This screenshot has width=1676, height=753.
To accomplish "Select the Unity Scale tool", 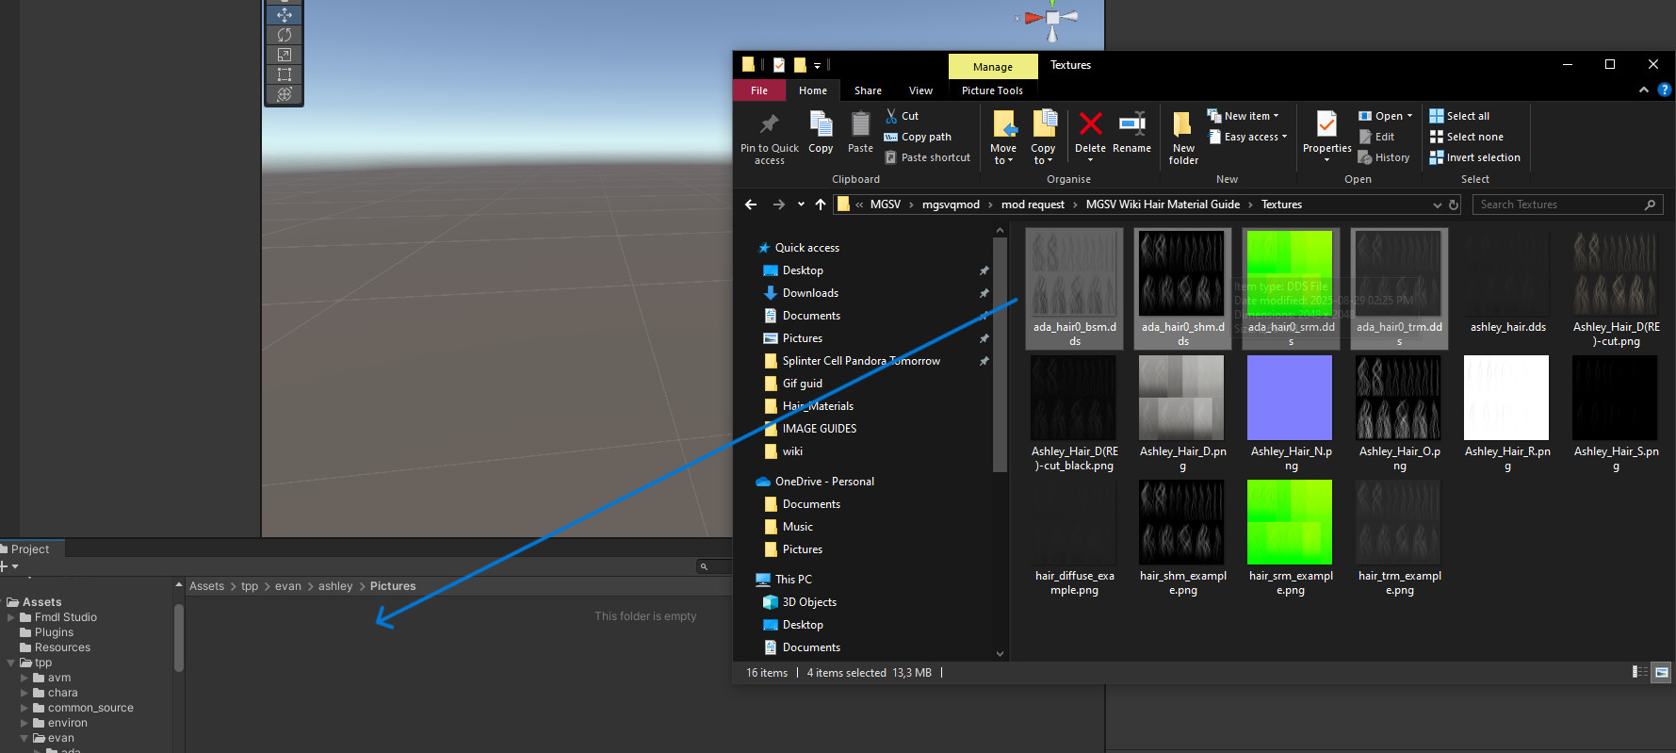I will [x=285, y=55].
